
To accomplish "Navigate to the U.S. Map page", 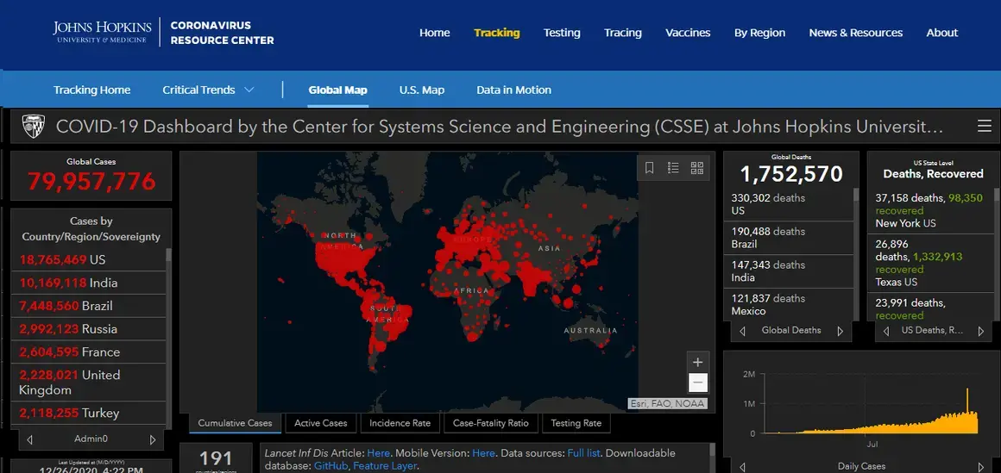I will coord(421,90).
